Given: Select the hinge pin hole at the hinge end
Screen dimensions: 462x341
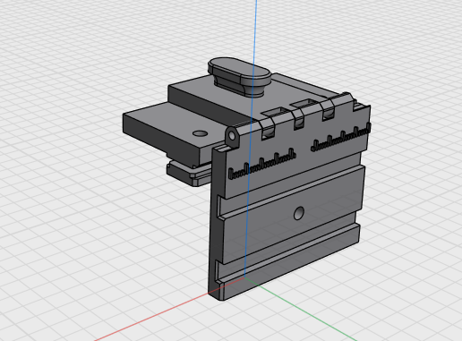Looking at the screenshot, I should tap(232, 136).
